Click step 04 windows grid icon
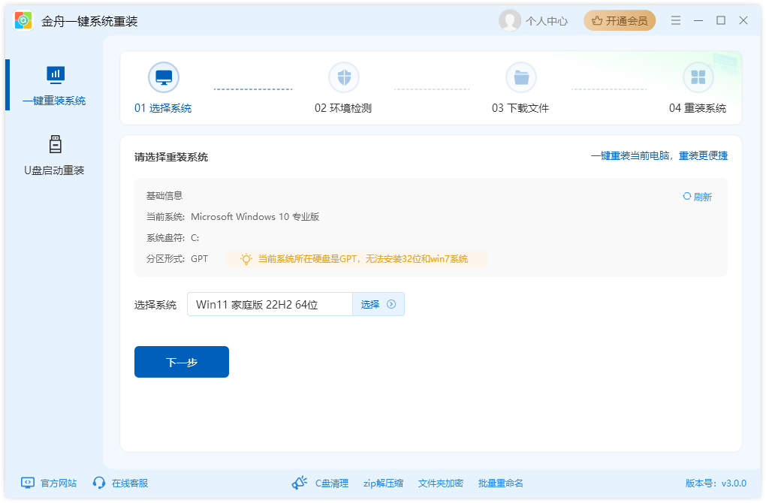This screenshot has width=766, height=503. [698, 77]
